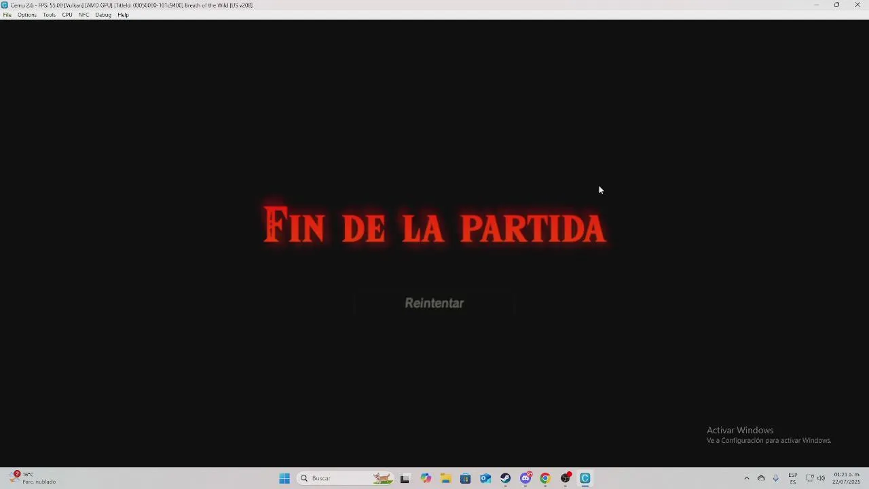Open the Debug menu

tap(103, 15)
